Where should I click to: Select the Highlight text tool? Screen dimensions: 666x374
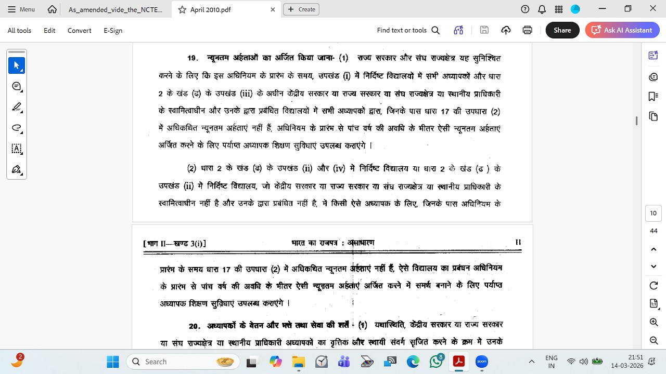(17, 107)
